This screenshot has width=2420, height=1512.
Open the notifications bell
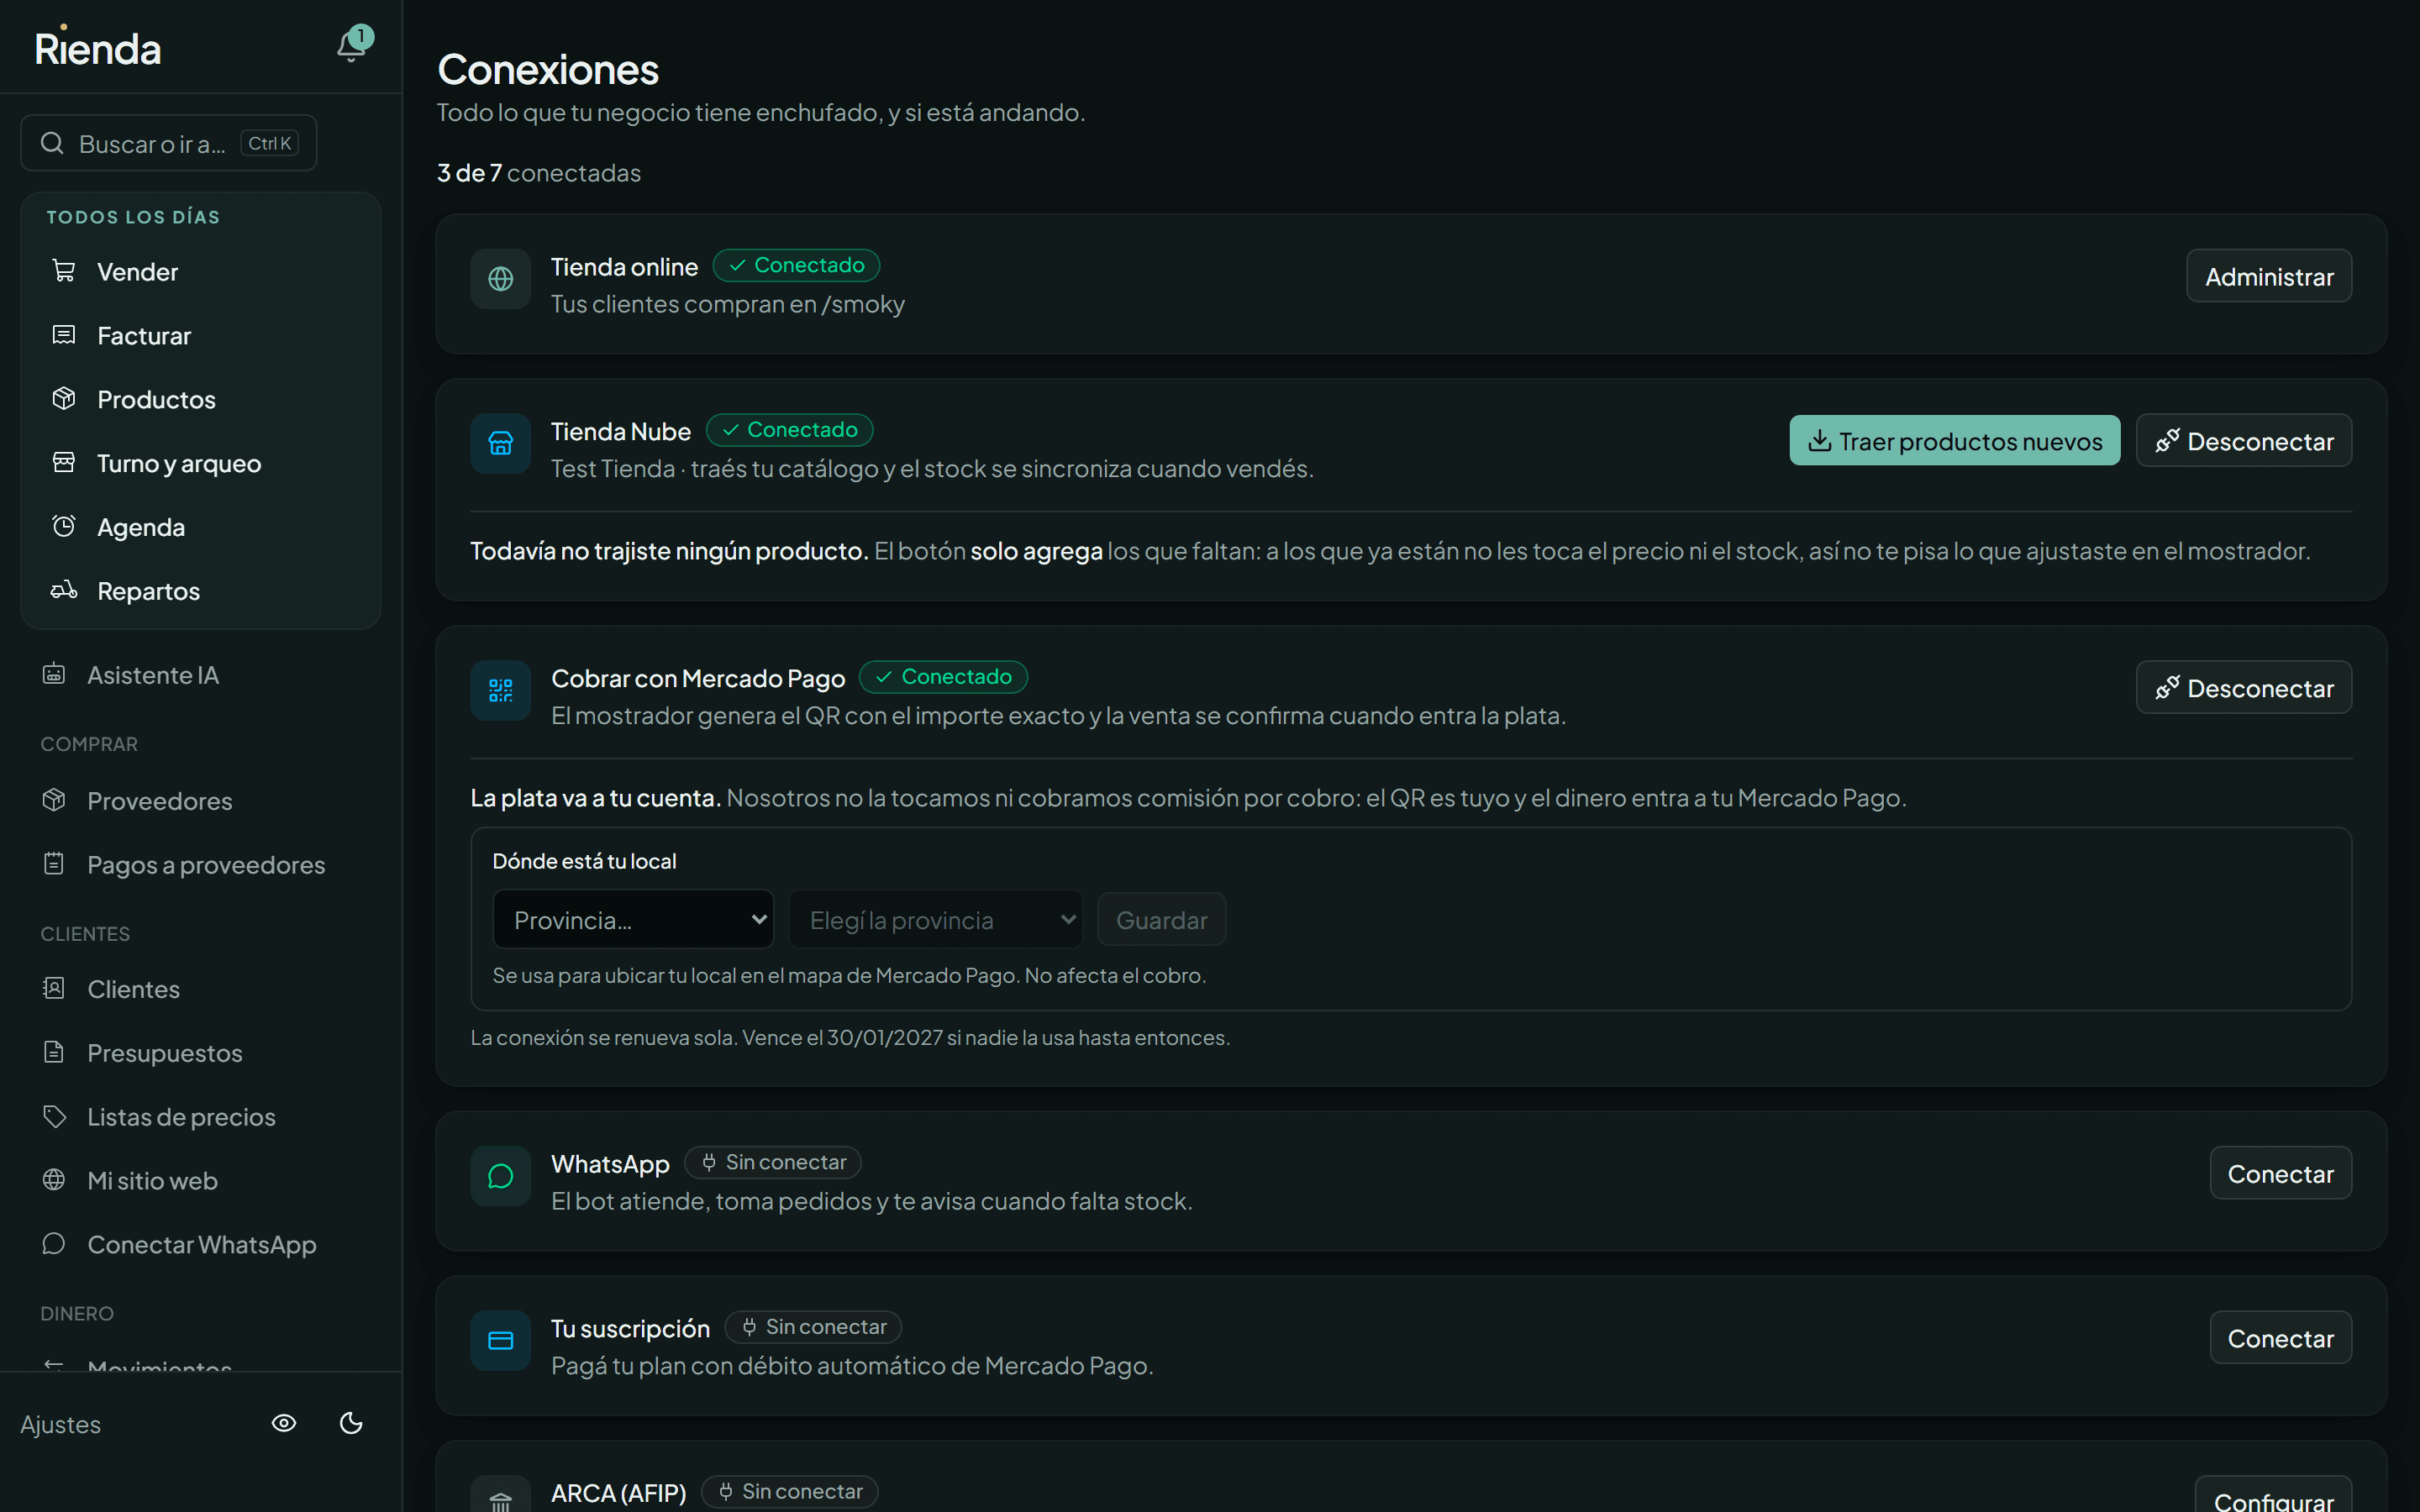click(x=352, y=46)
